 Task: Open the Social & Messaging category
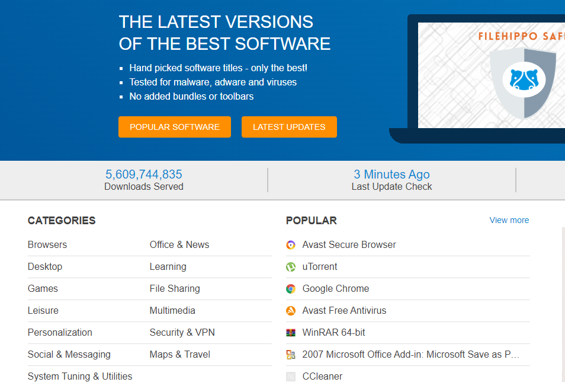tap(69, 355)
